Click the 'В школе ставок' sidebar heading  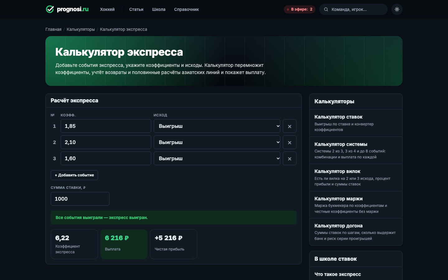[336, 259]
